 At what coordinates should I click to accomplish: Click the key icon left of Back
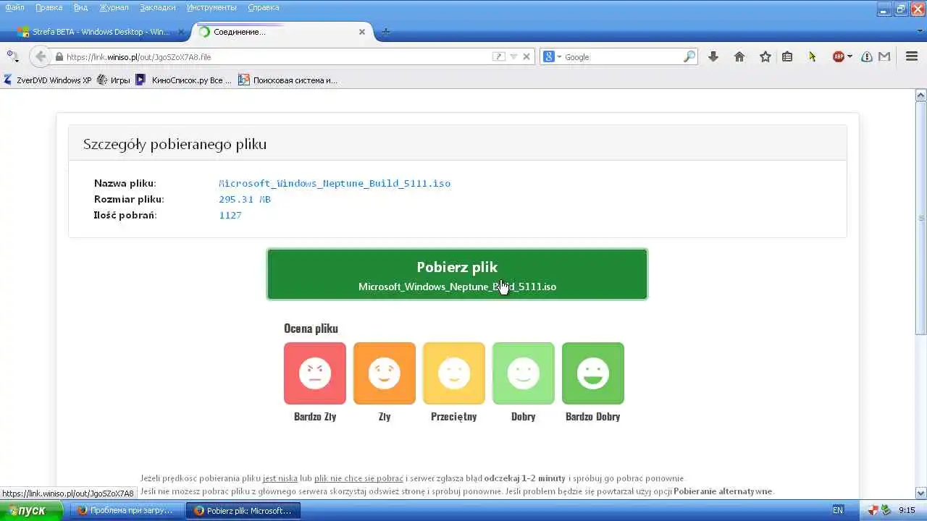point(12,56)
